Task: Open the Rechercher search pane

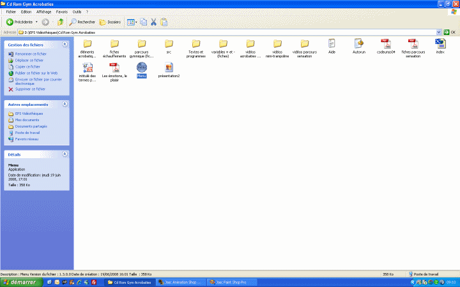Action: 82,22
